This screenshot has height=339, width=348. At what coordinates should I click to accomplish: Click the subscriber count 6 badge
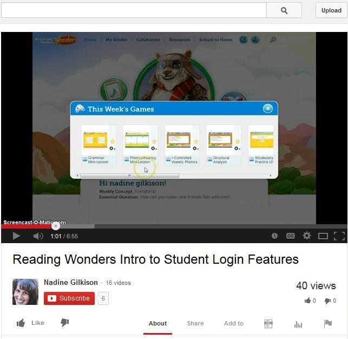tap(103, 298)
